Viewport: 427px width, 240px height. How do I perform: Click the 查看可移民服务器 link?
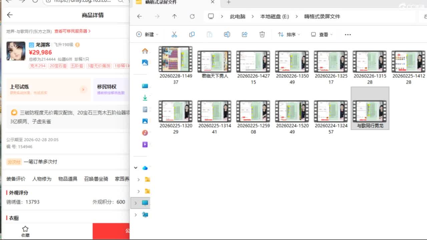(x=72, y=31)
